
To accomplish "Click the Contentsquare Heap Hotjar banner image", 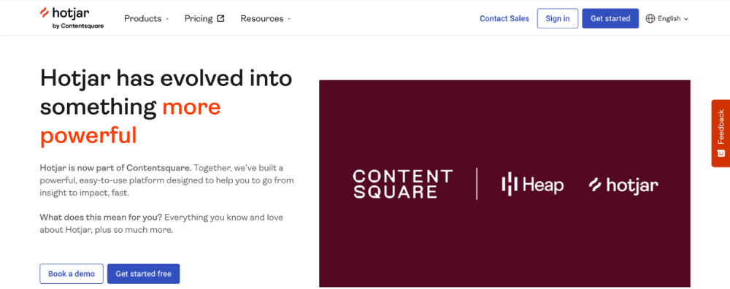I will click(x=504, y=183).
